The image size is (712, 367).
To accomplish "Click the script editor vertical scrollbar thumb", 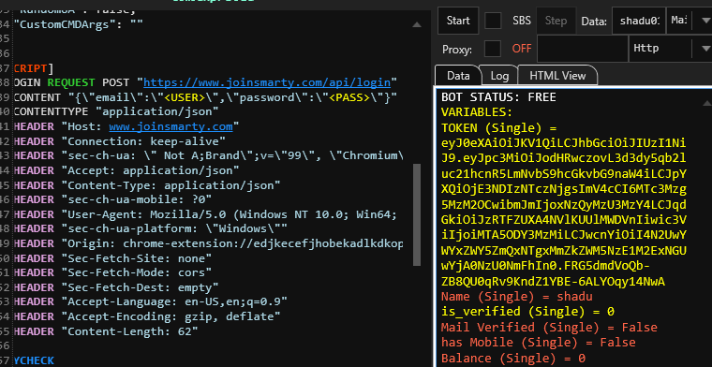I will (x=417, y=214).
